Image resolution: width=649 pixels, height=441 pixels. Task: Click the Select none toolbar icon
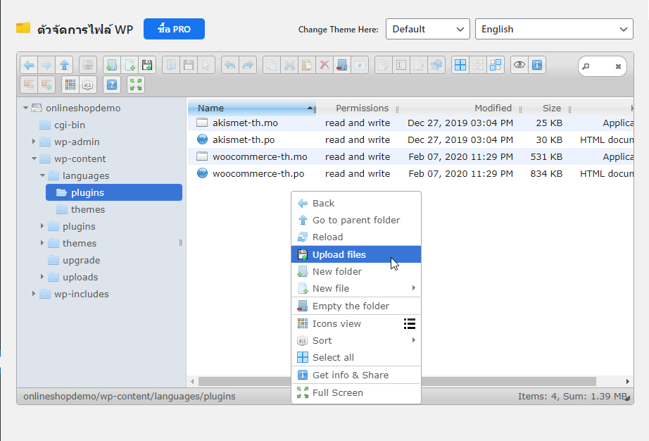(x=478, y=65)
